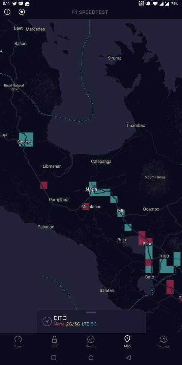Tap the drag handle on DITO panel

91,312
